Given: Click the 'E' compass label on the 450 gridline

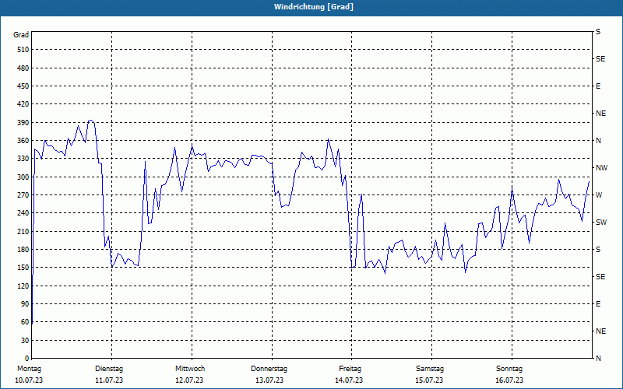Looking at the screenshot, I should click(x=598, y=86).
